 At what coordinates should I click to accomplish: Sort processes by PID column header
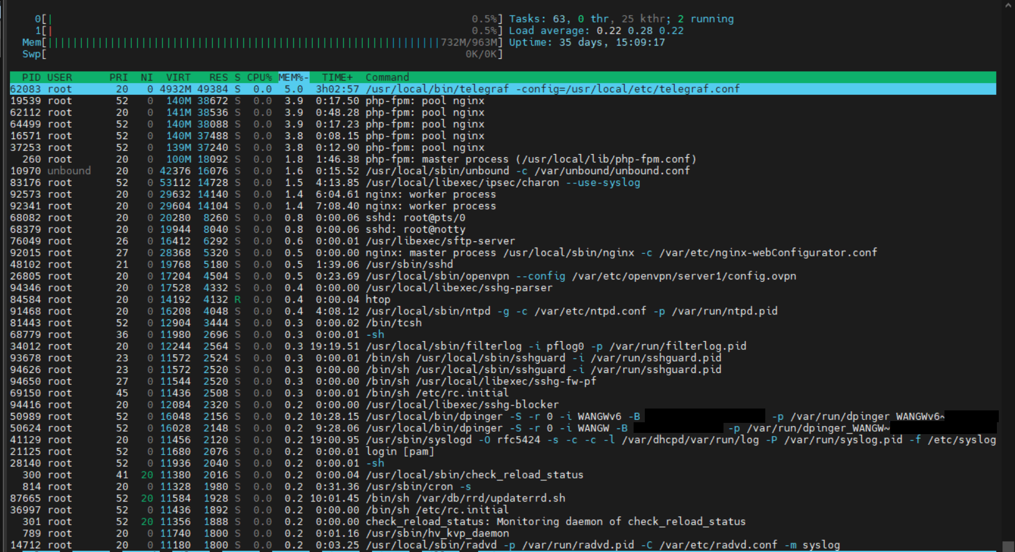pos(31,77)
